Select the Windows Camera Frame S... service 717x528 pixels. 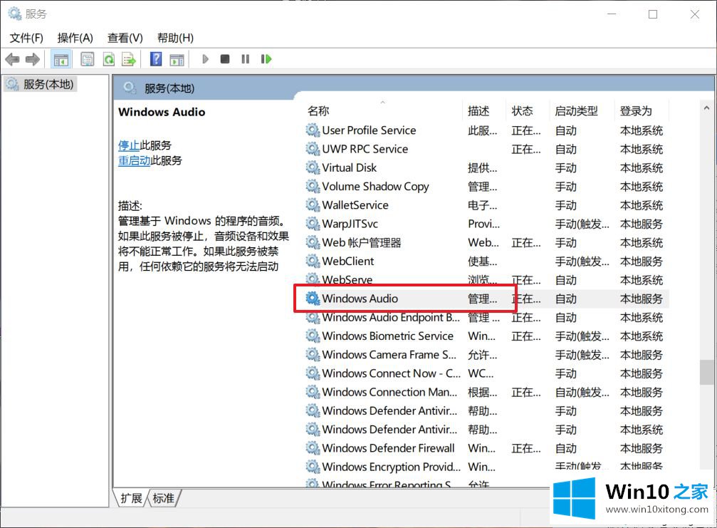click(389, 355)
